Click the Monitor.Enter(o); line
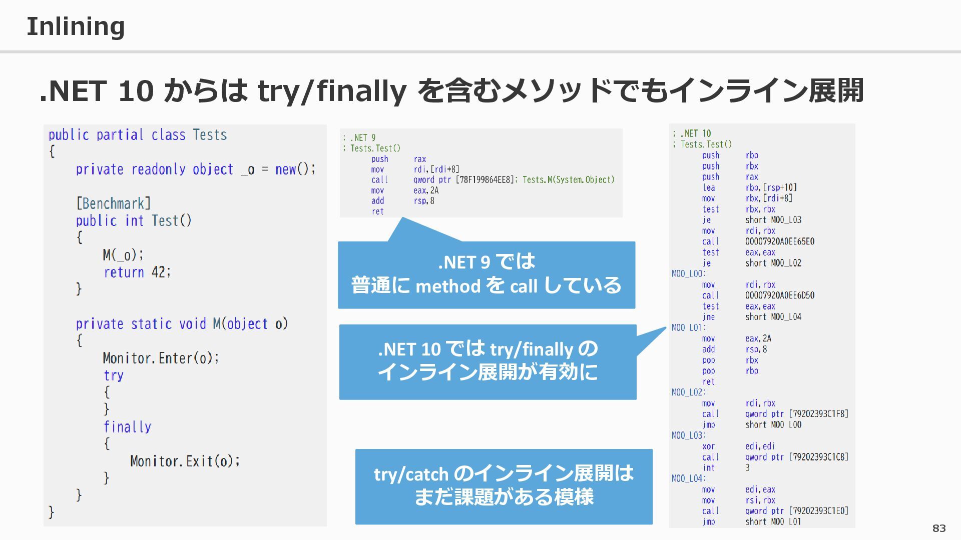 click(x=161, y=358)
